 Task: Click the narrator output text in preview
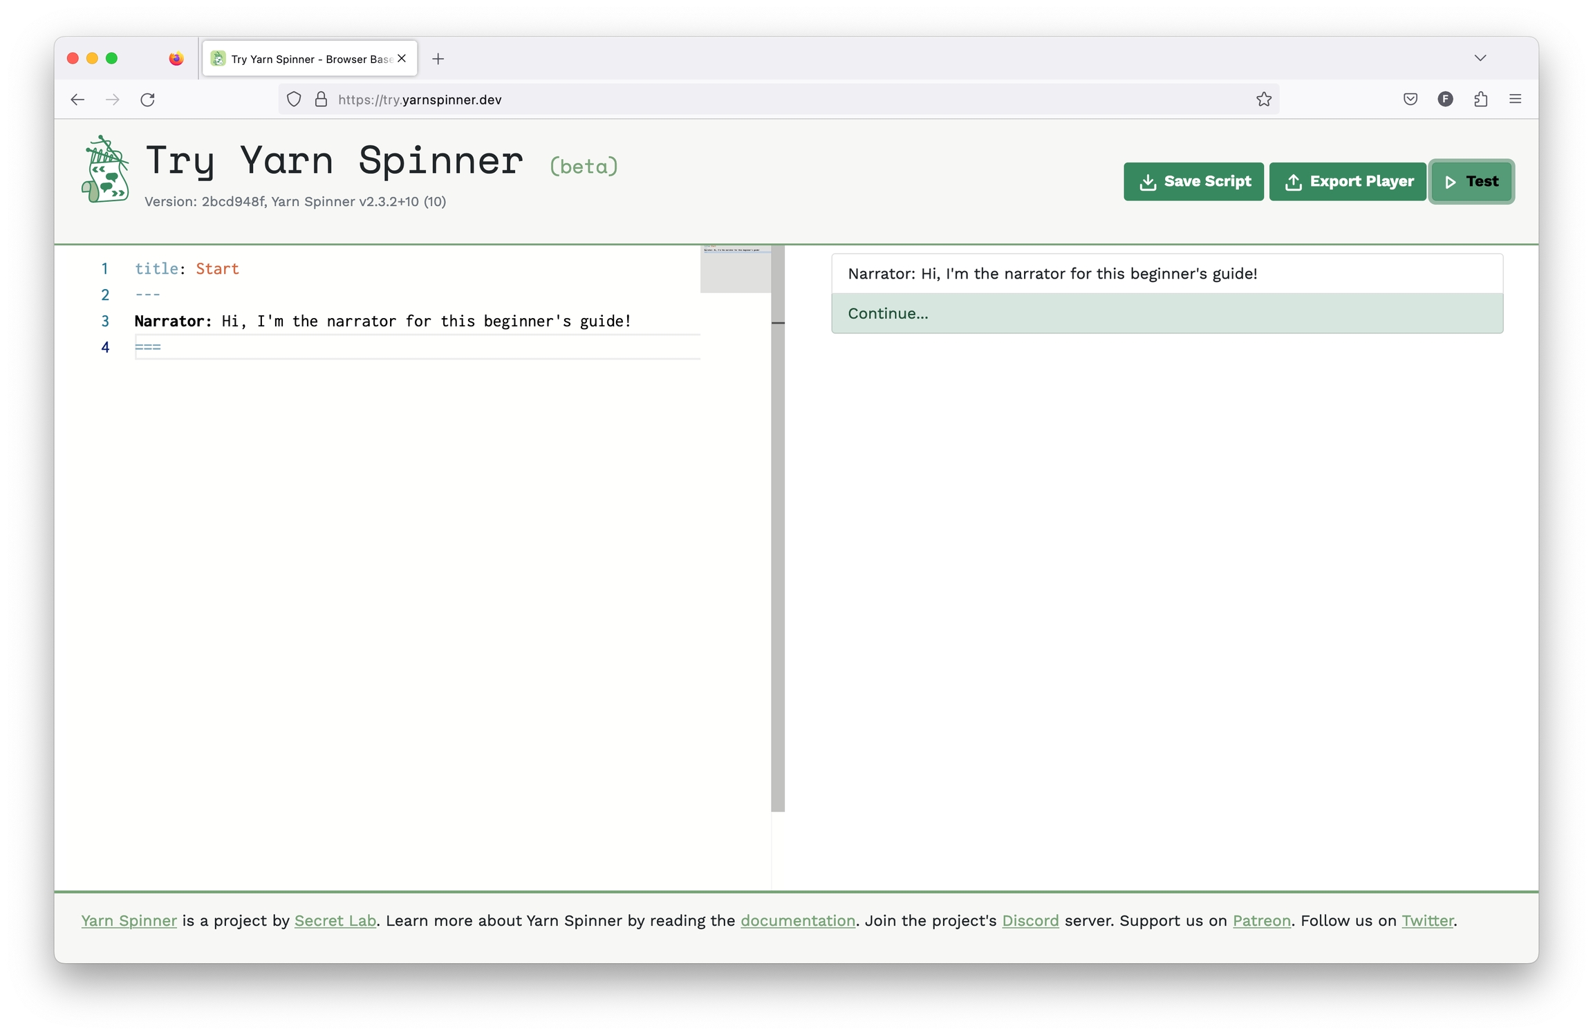coord(1052,274)
